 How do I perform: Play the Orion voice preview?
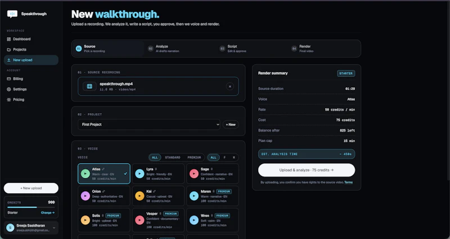click(x=85, y=196)
